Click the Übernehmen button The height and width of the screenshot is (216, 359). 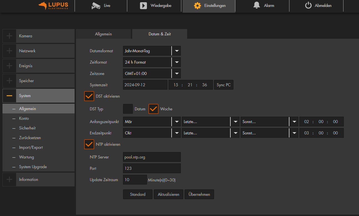[199, 194]
